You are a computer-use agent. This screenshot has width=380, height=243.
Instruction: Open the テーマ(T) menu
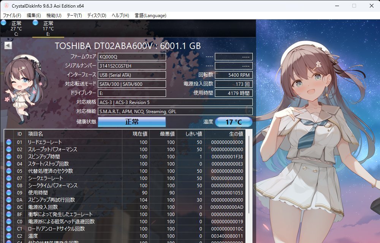tap(74, 16)
